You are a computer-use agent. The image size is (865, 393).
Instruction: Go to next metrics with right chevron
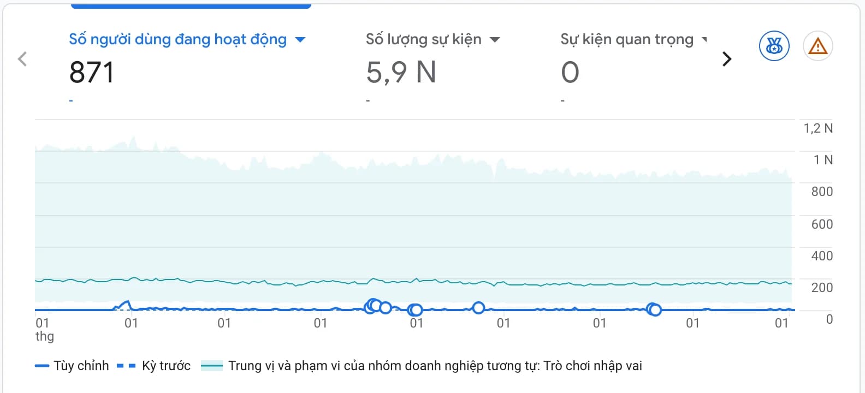point(726,59)
